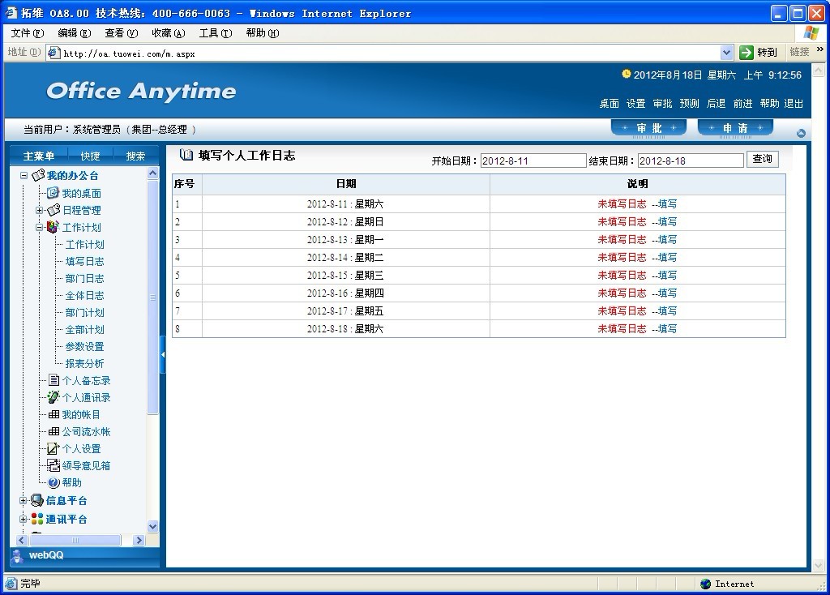Image resolution: width=830 pixels, height=595 pixels.
Task: Switch to the 快捷 sidebar tab
Action: 90,156
